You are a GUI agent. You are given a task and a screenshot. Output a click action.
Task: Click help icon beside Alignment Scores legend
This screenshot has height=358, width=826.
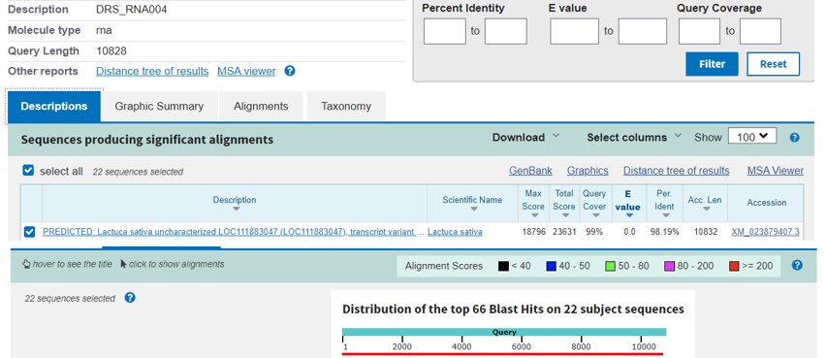tap(797, 265)
